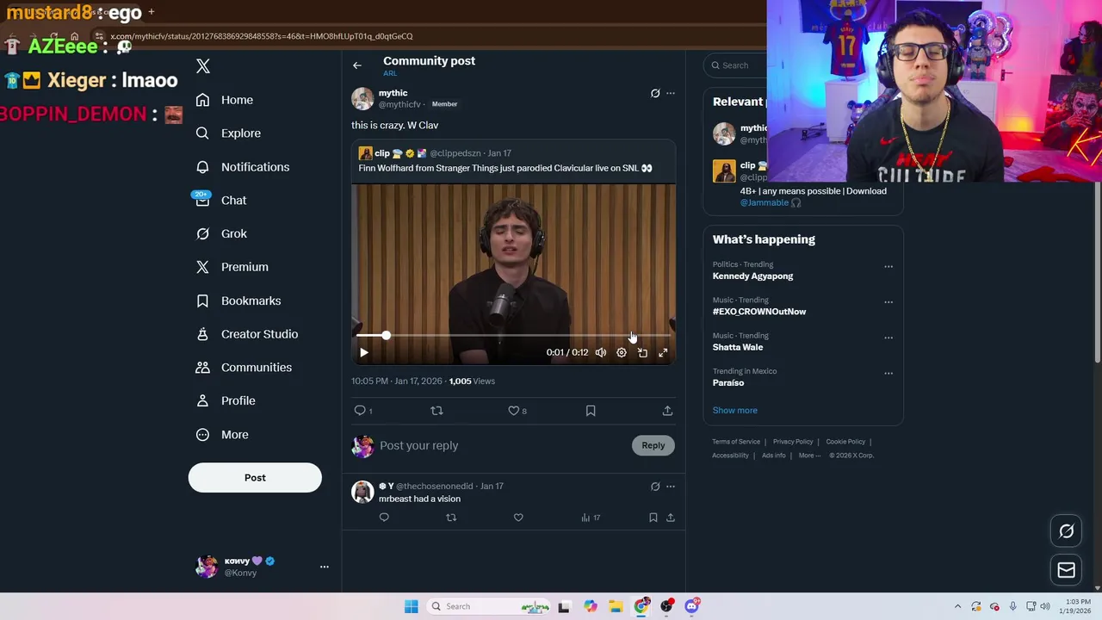This screenshot has width=1102, height=620.
Task: Reply to the mrbeast had a vision comment
Action: 384,518
